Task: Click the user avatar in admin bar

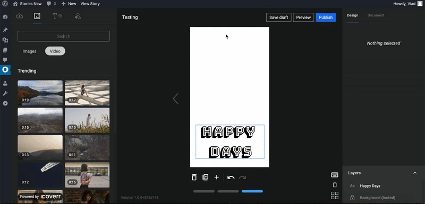Action: click(x=420, y=4)
